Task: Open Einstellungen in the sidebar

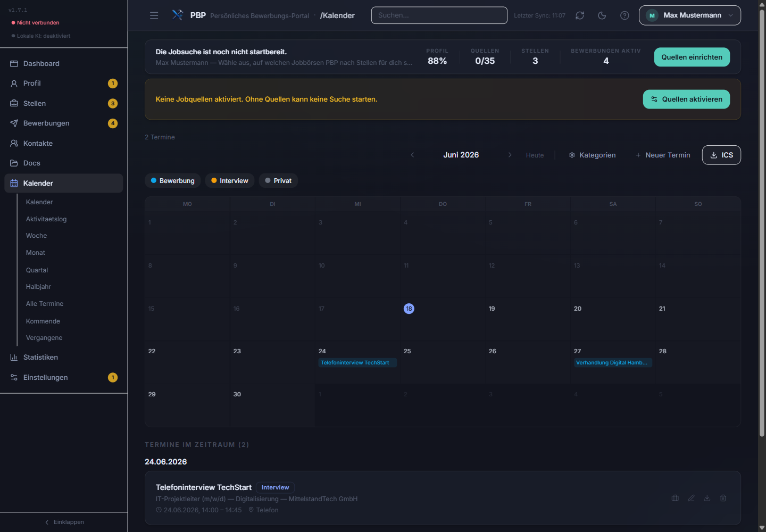Action: click(x=64, y=377)
